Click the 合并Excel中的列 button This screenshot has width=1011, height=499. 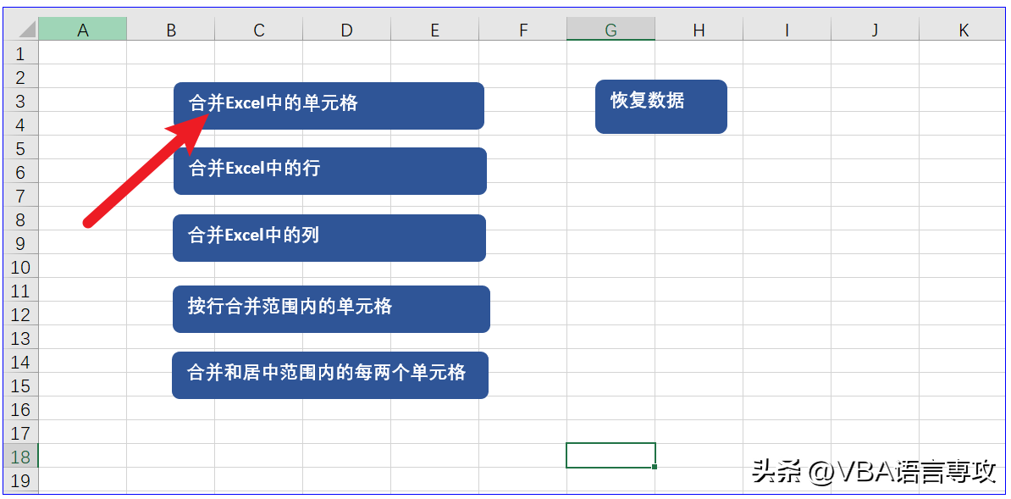(329, 238)
